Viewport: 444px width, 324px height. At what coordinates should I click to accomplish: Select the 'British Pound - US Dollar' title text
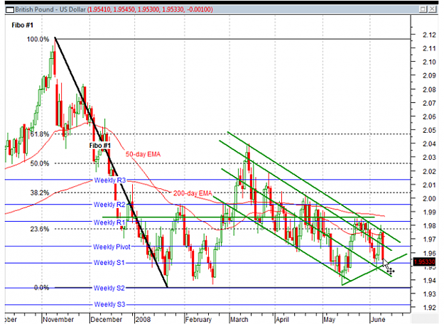click(x=50, y=9)
